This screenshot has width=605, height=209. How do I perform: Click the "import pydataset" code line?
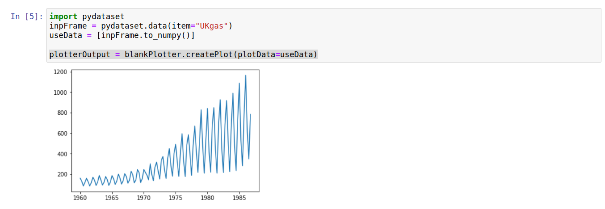pyautogui.click(x=87, y=17)
